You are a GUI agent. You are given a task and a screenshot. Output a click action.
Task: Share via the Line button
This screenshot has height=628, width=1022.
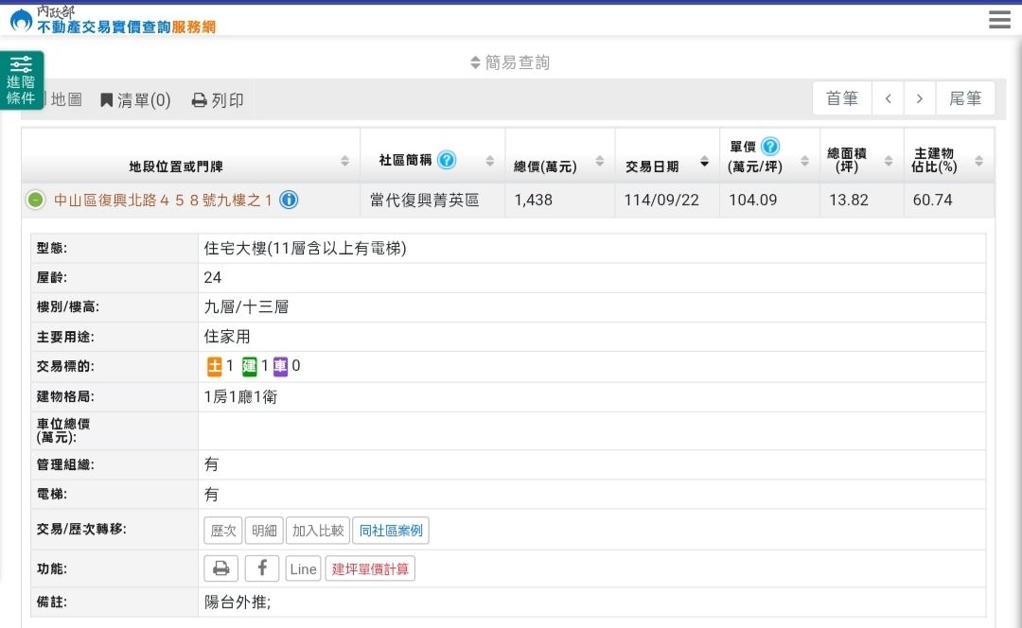(x=303, y=568)
